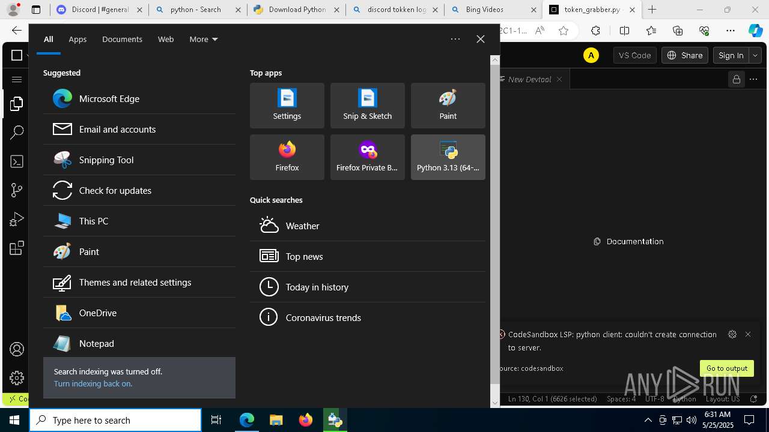Click UTF-8 encoding in status bar

click(655, 398)
